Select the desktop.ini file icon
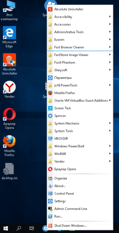The image size is (119, 233). coord(9,171)
